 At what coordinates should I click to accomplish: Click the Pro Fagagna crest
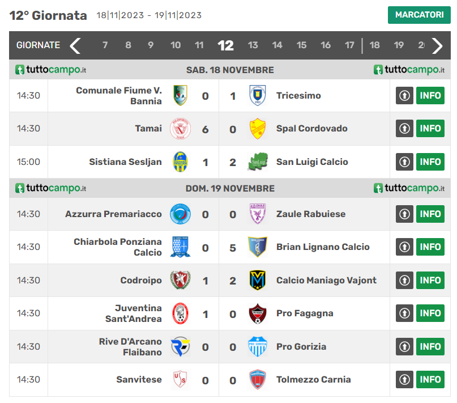pyautogui.click(x=258, y=313)
